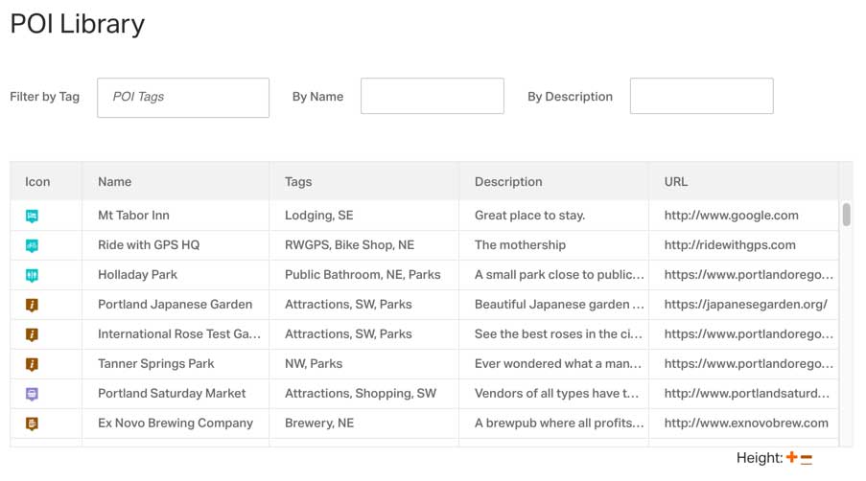Open the https://japanesegarden.org/ link
This screenshot has height=481, width=866.
[745, 305]
